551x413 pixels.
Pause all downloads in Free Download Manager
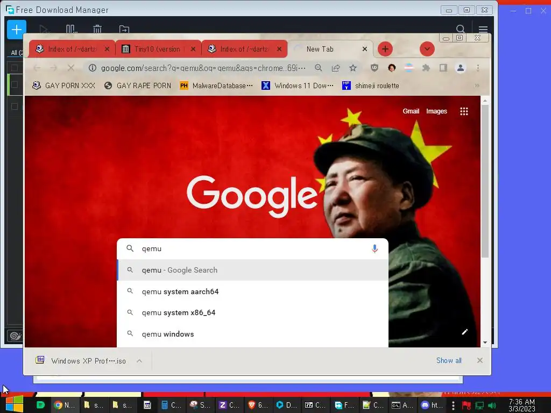(72, 29)
